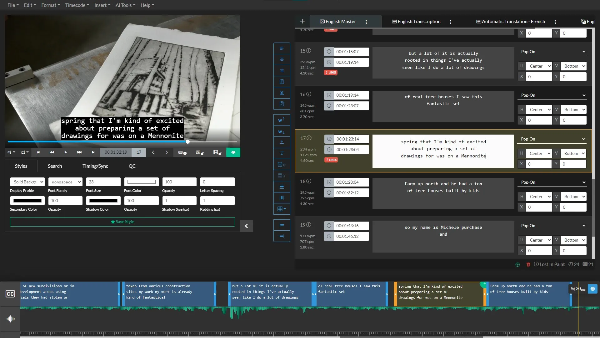The image size is (600, 338).
Task: Select the center text alignment icon
Action: point(282,59)
